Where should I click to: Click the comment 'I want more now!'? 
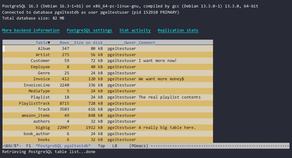[158, 61]
